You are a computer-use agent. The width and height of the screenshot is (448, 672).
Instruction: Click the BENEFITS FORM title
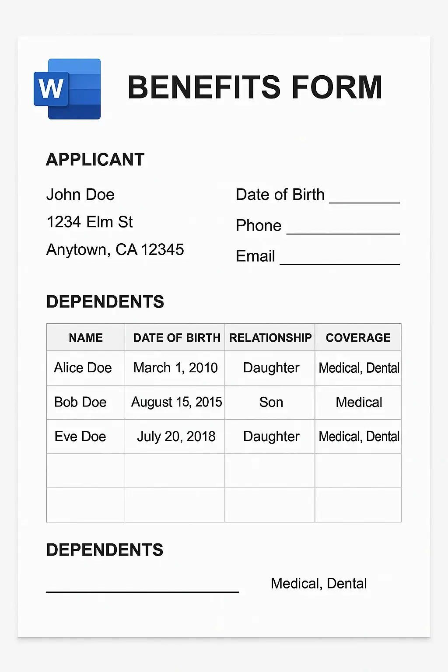pos(255,87)
